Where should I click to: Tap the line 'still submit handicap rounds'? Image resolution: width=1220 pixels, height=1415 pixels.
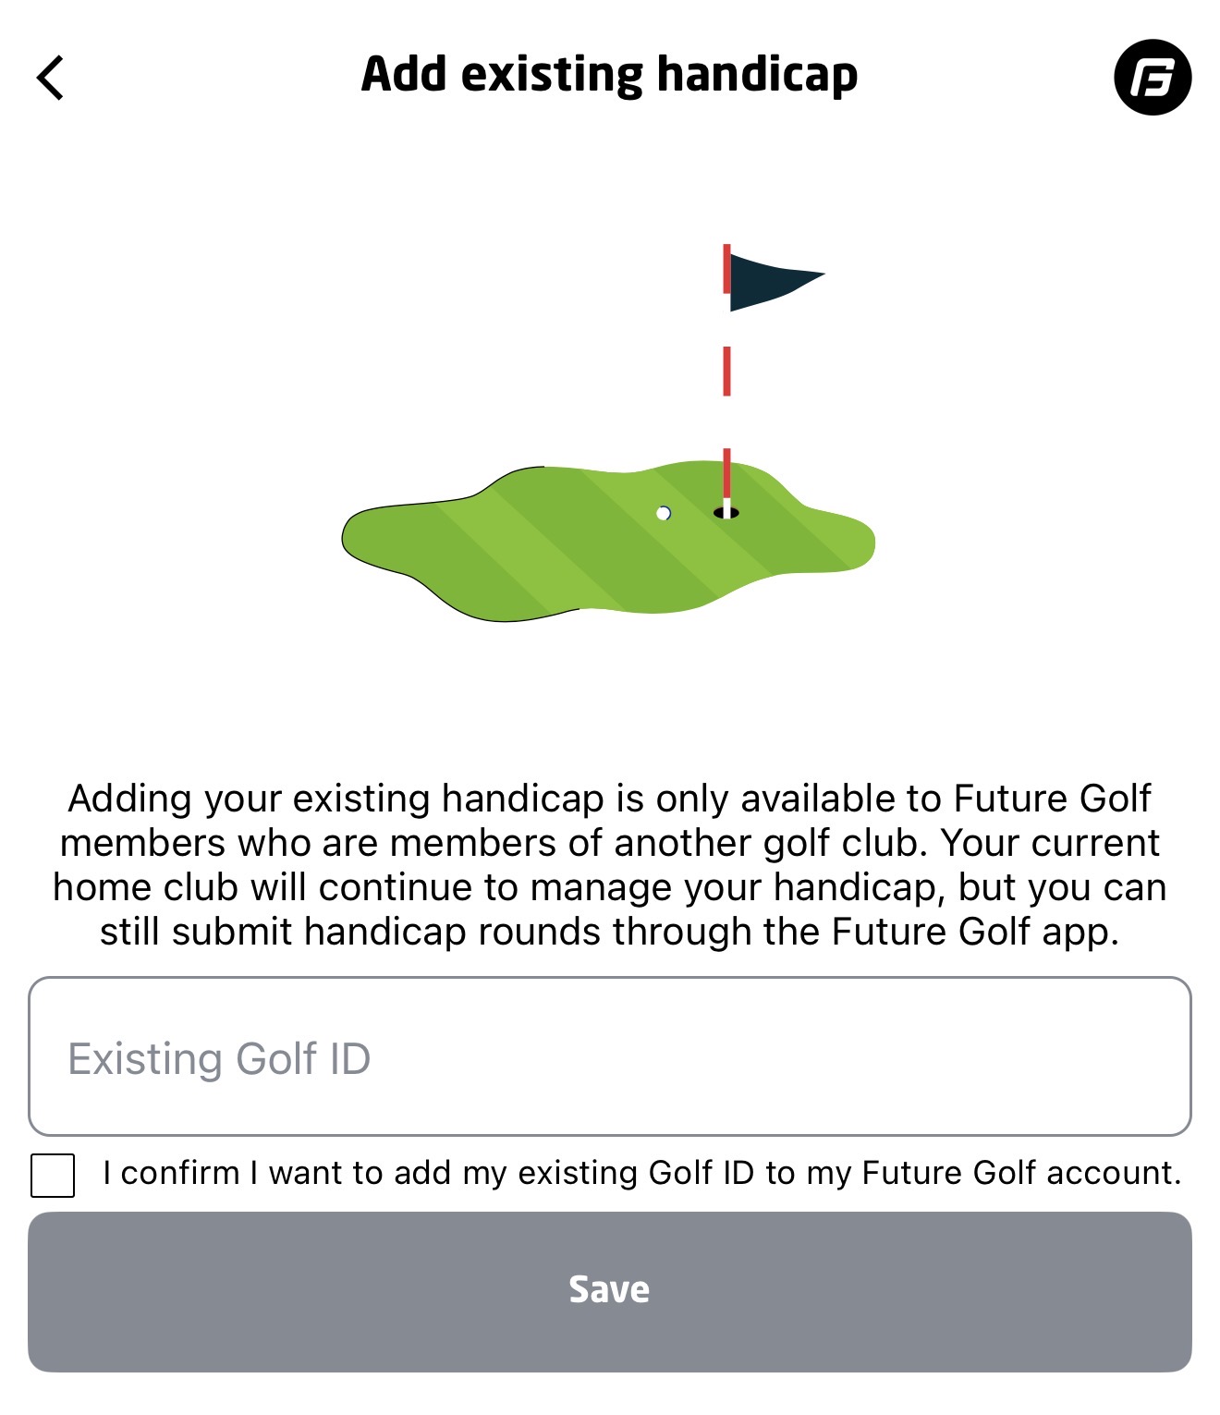(x=610, y=932)
